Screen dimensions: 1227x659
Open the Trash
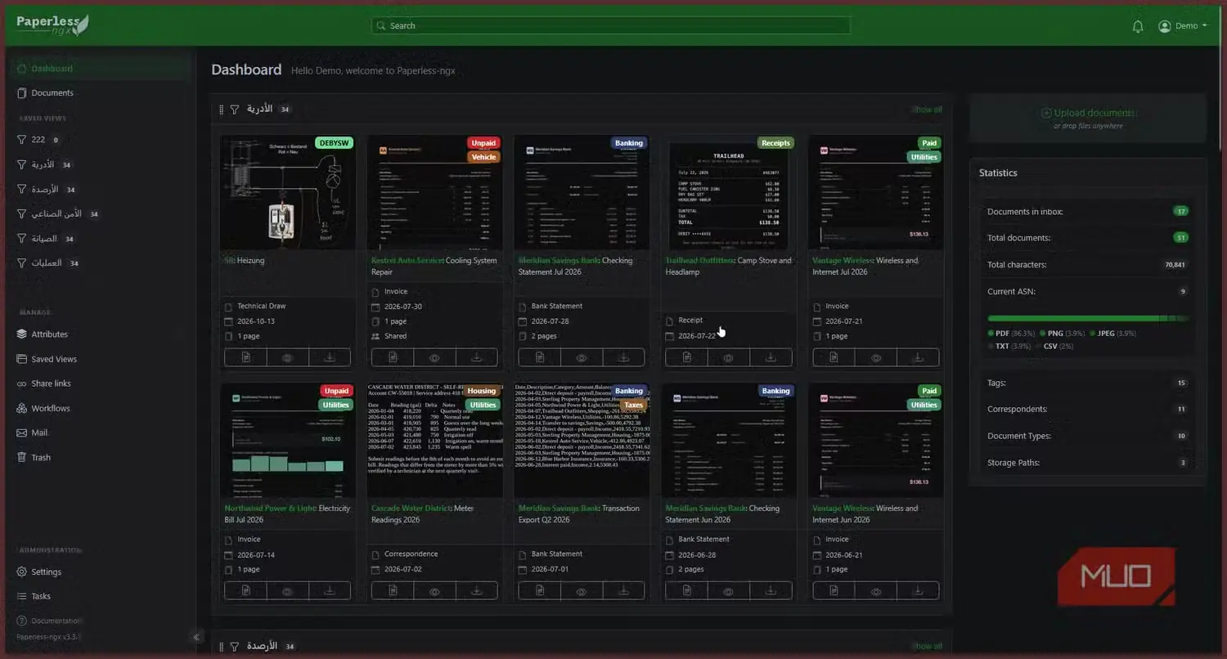pos(41,457)
